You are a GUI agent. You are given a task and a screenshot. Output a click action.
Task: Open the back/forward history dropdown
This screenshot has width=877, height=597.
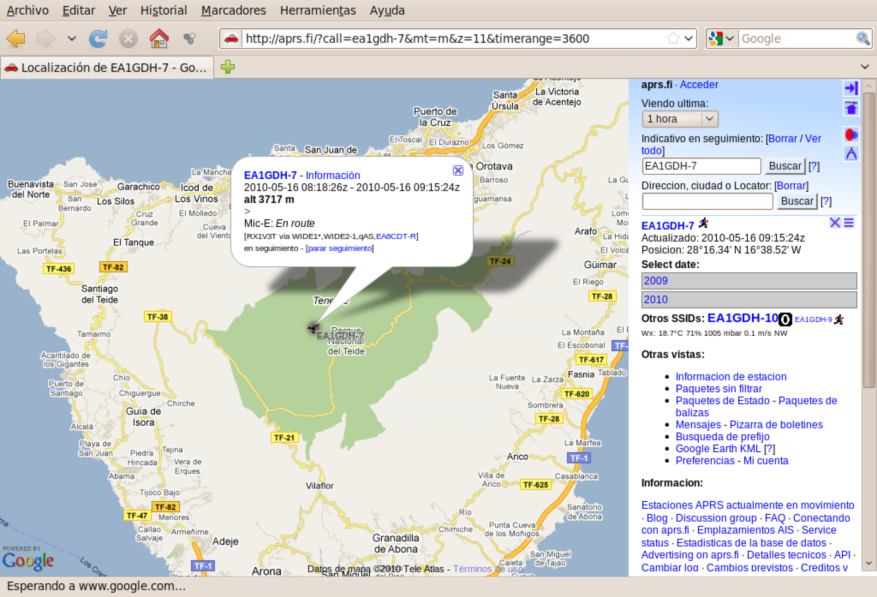[72, 38]
